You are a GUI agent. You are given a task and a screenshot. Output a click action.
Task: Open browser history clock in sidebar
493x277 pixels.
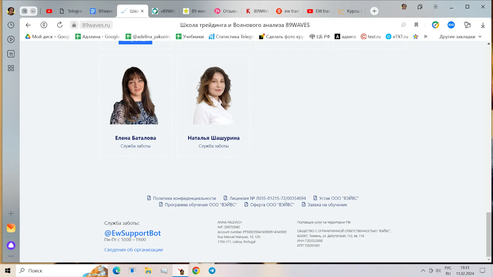click(x=11, y=25)
